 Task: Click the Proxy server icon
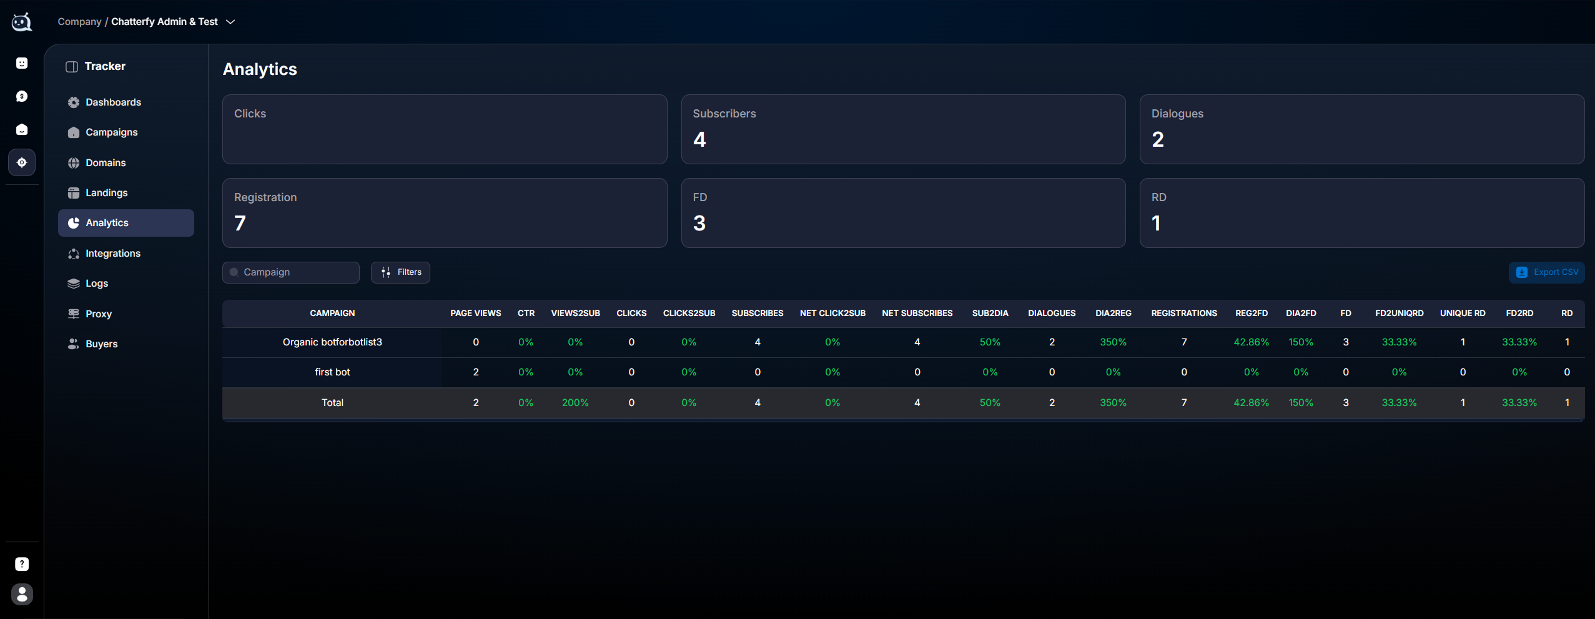coord(74,314)
